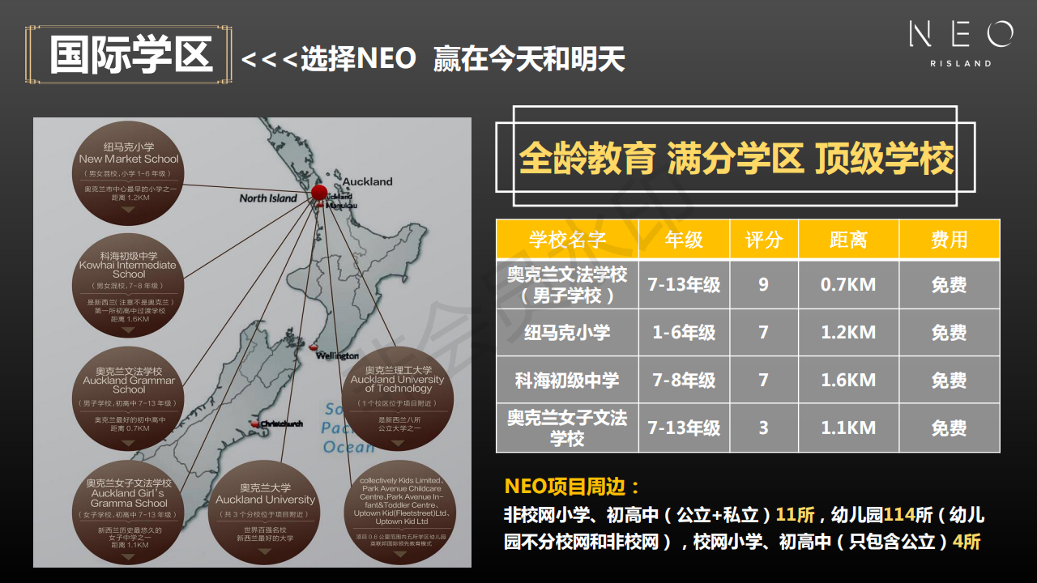This screenshot has height=583, width=1037.
Task: Click arrow under Auckland University of Technology
Action: pos(397,442)
